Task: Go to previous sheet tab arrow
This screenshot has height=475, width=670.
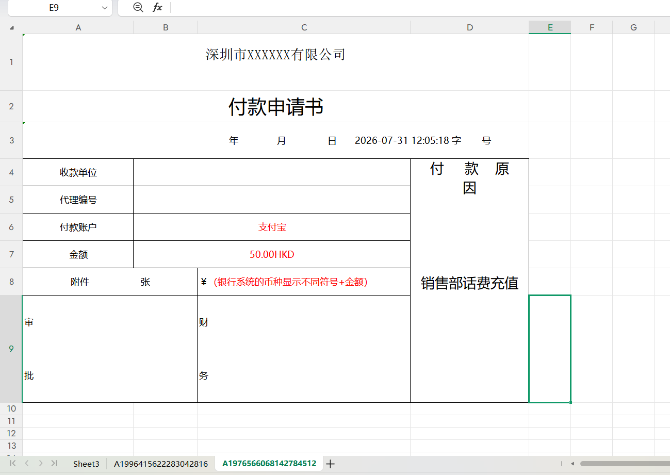Action: pyautogui.click(x=27, y=463)
